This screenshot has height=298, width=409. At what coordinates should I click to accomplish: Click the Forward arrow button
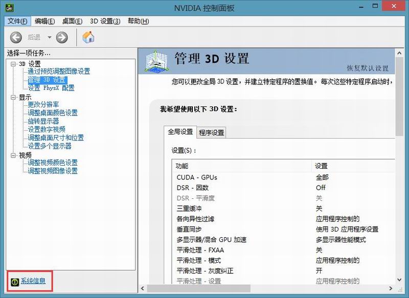point(62,37)
